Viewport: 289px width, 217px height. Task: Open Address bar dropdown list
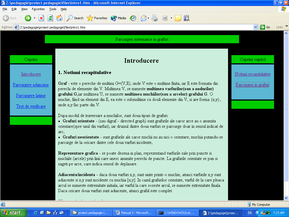255,27
